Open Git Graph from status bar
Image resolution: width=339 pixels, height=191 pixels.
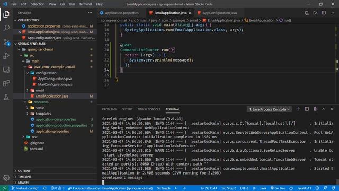163,188
